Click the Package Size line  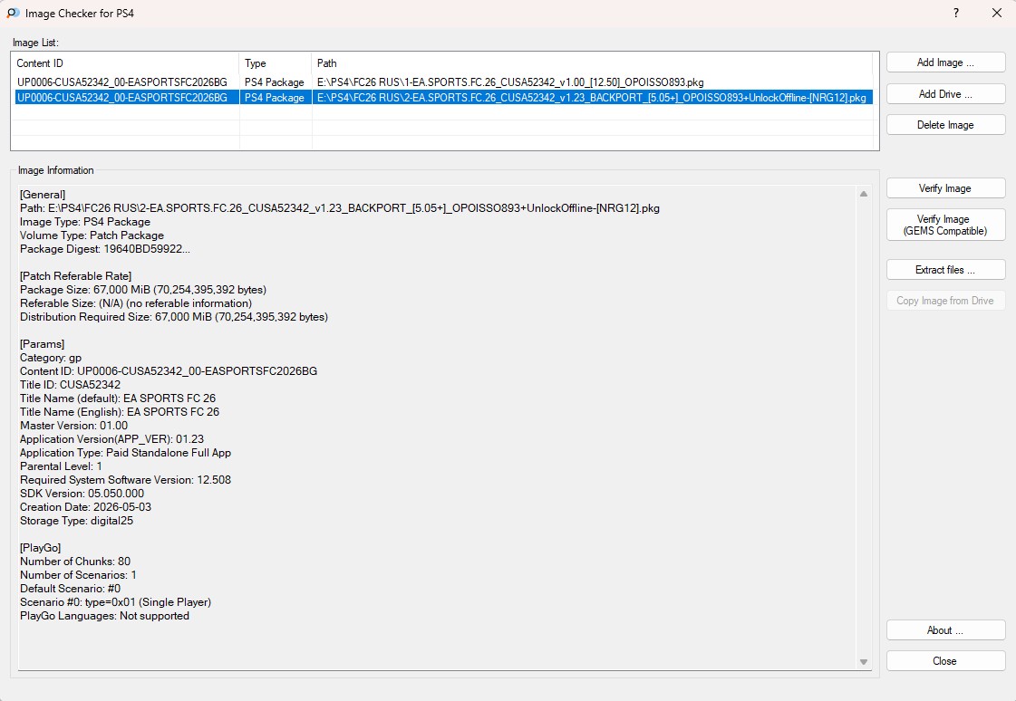(x=143, y=290)
